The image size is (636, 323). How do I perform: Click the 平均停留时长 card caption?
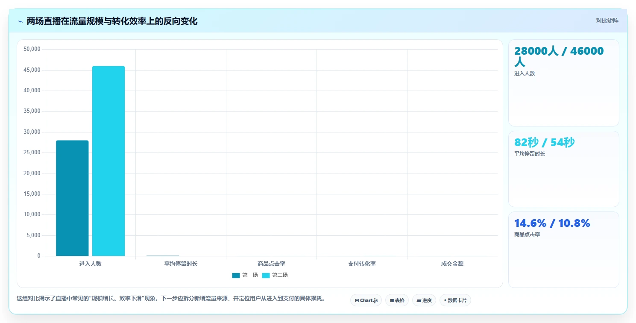(x=530, y=154)
